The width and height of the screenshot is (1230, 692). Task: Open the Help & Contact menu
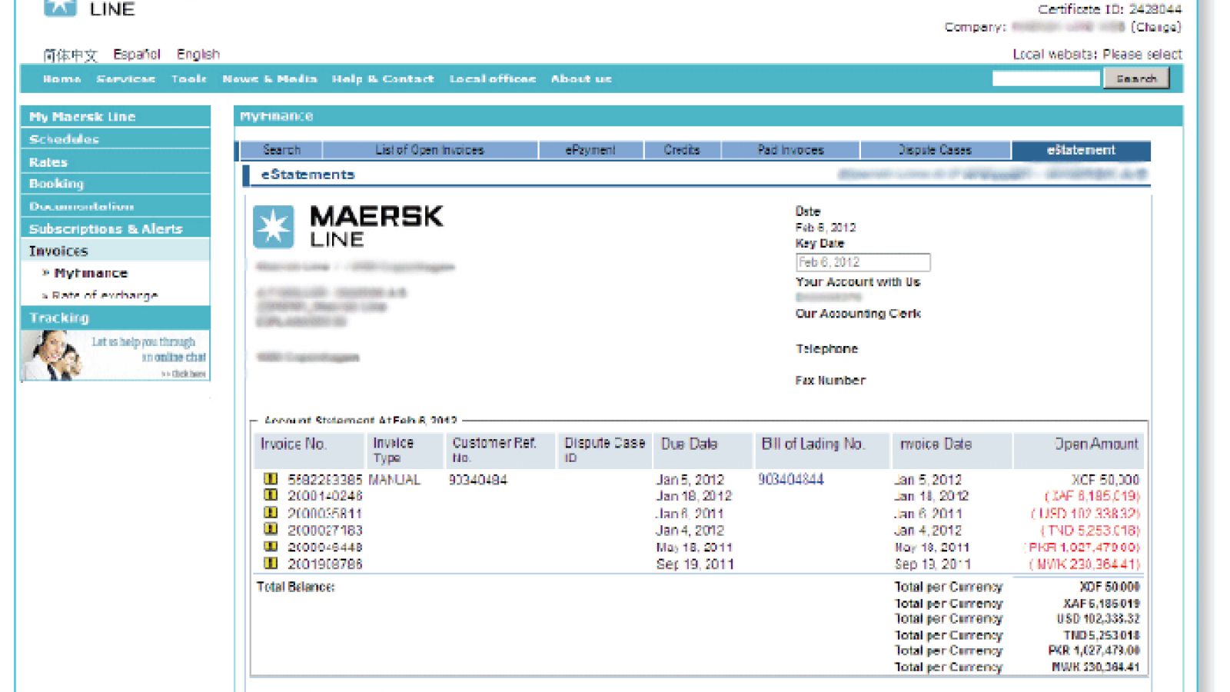383,79
